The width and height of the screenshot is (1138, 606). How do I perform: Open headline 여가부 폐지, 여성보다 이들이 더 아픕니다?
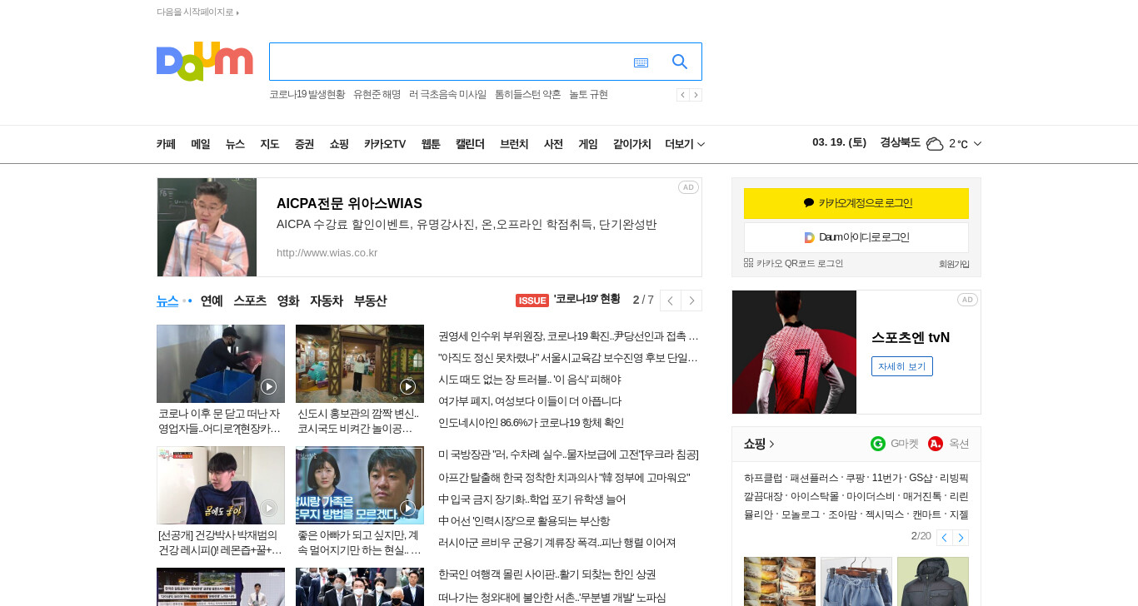coord(530,401)
